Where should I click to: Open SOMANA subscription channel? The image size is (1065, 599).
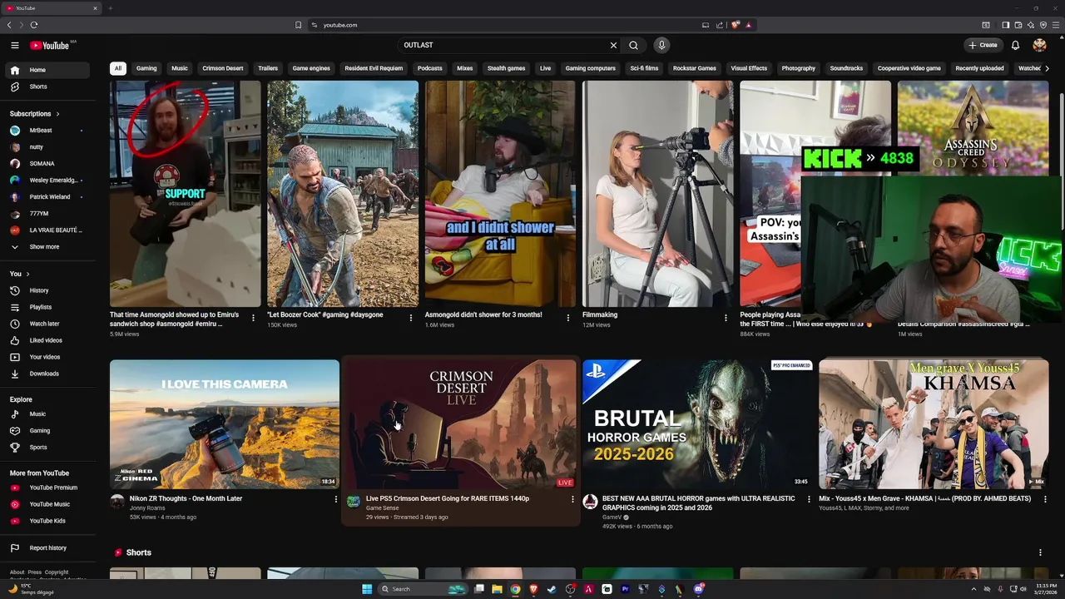(49, 164)
